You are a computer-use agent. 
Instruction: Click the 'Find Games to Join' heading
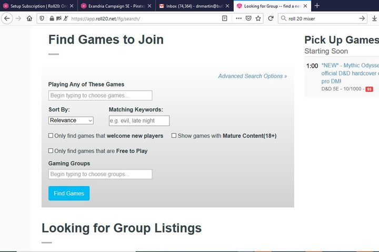coord(106,39)
